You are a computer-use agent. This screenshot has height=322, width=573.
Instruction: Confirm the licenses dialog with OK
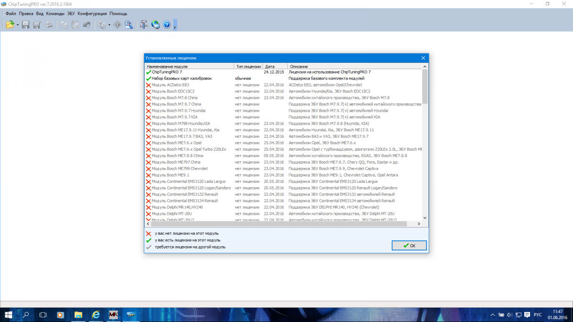409,246
